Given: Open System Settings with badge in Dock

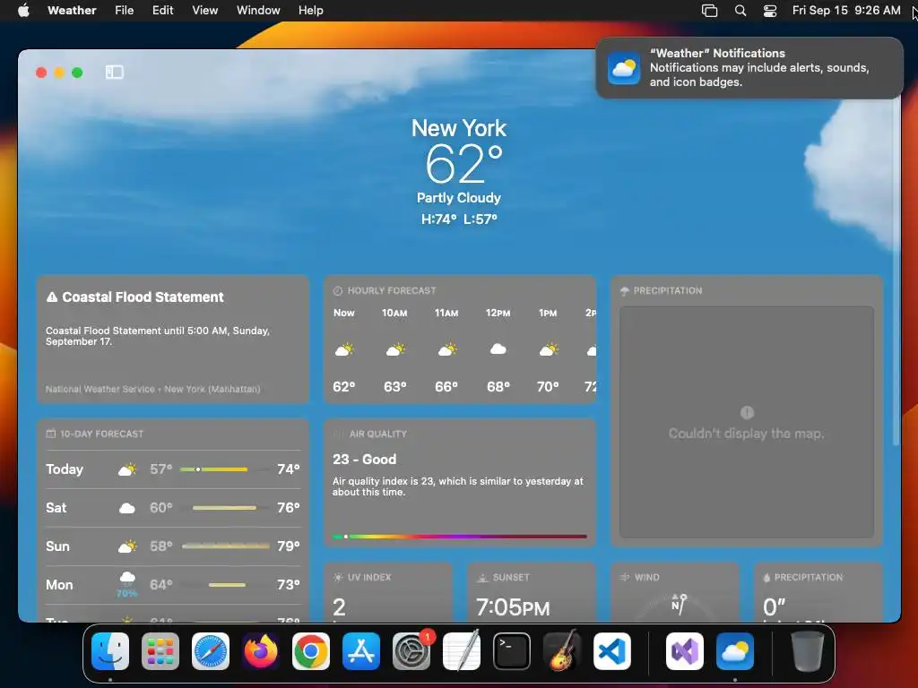Looking at the screenshot, I should pos(411,651).
